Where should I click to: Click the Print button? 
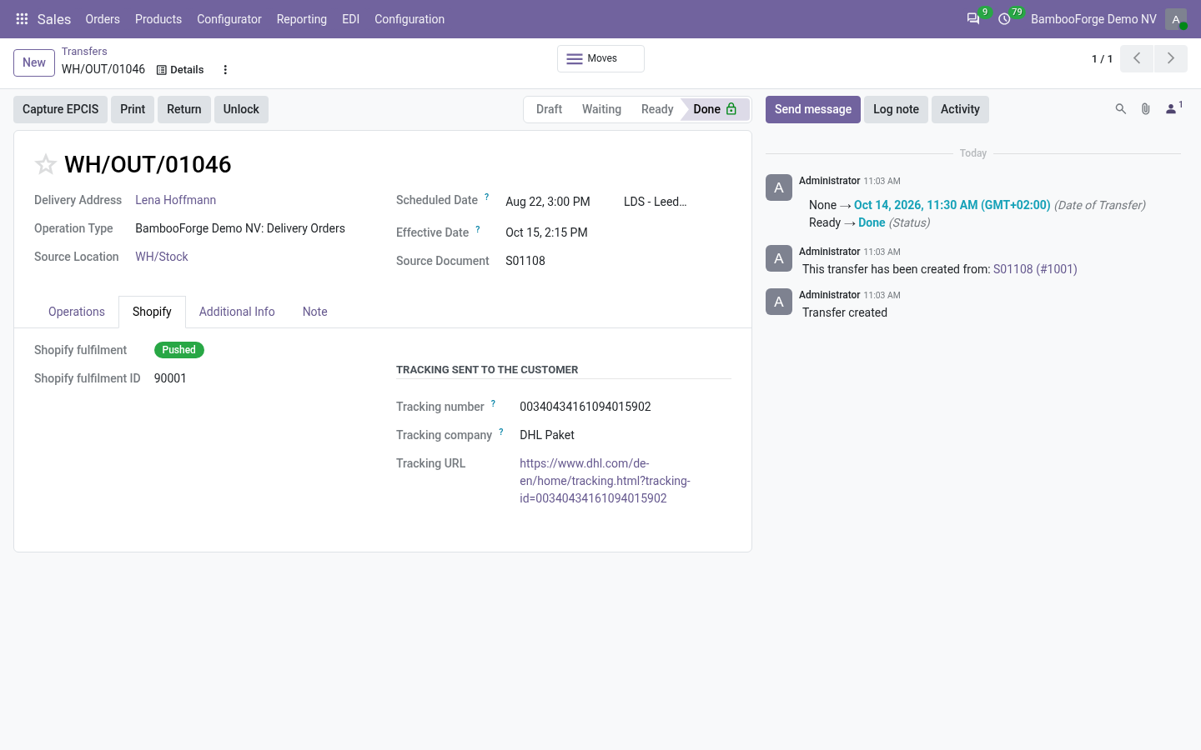pos(133,109)
